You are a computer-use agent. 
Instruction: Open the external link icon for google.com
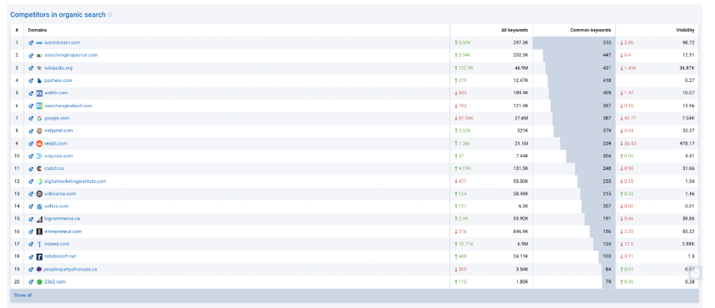tap(31, 118)
